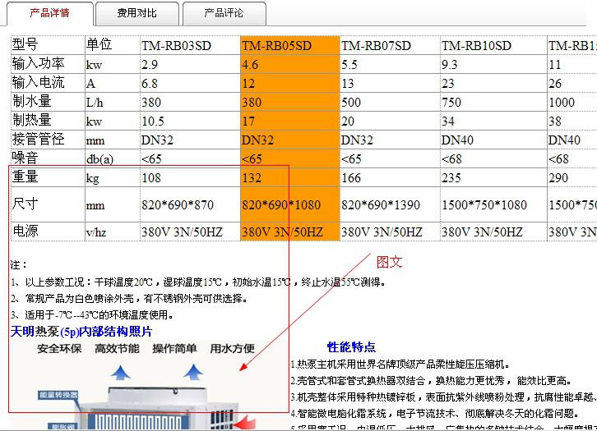This screenshot has height=431, width=597.
Task: Click feature 2 about 壳管式和套管式换热器
Action: [431, 381]
